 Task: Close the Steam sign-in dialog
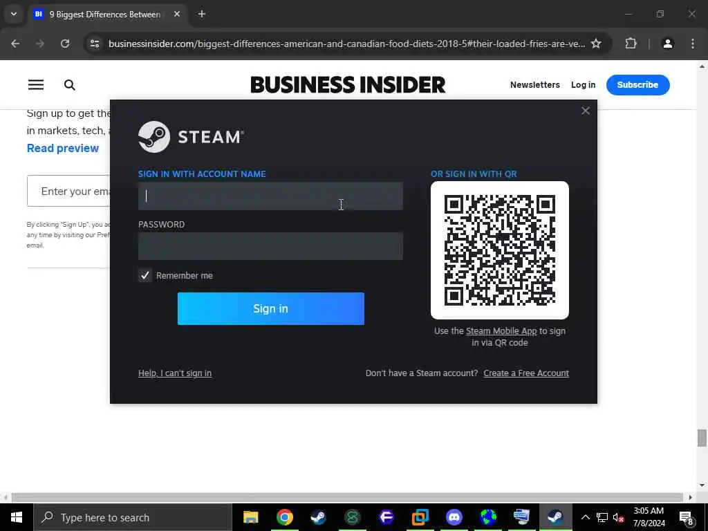pyautogui.click(x=585, y=111)
